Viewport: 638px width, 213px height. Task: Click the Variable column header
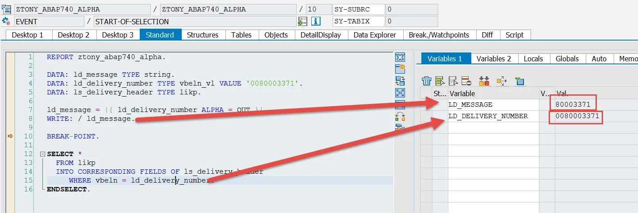point(493,93)
